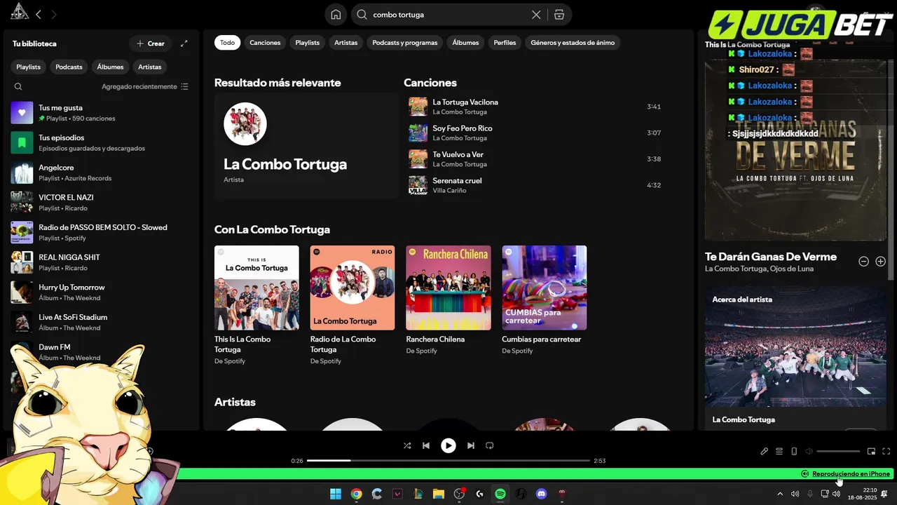897x505 pixels.
Task: Open the play queue icon
Action: point(779,452)
